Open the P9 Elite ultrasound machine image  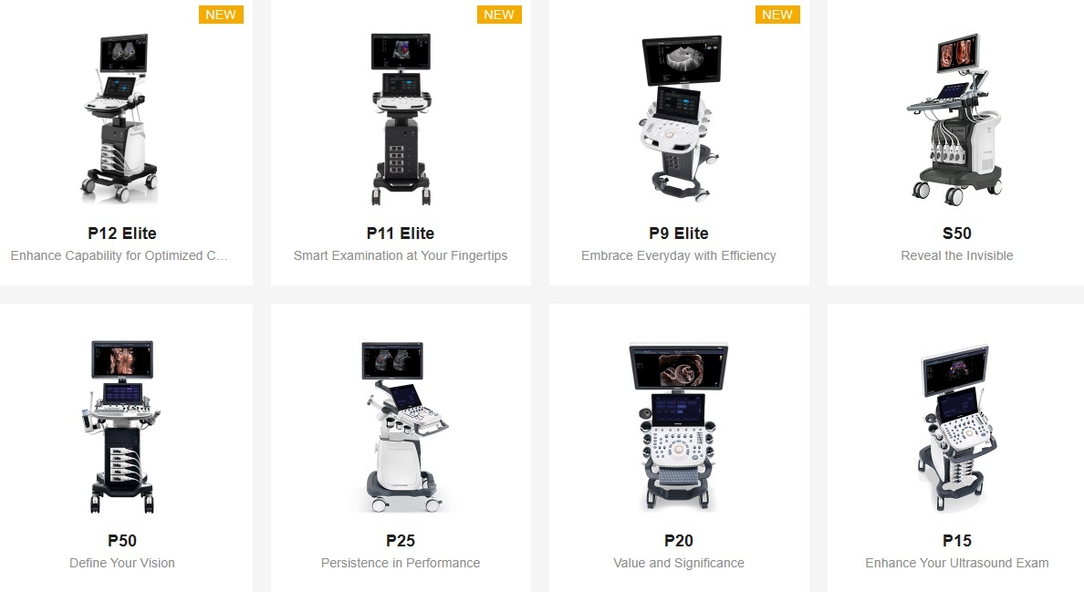pyautogui.click(x=680, y=118)
